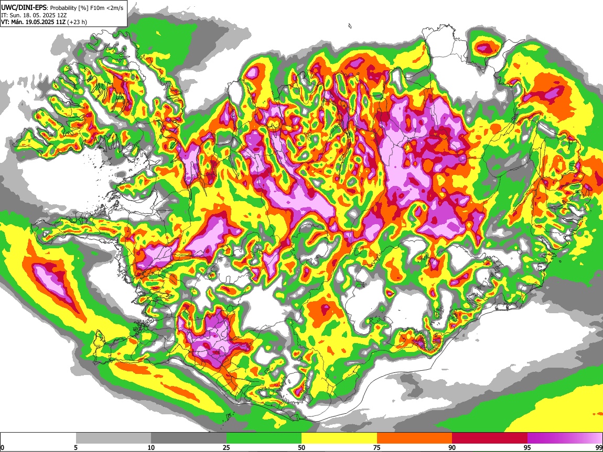Image resolution: width=603 pixels, height=452 pixels.
Task: Click the legend tick label '10'
Action: 151,448
